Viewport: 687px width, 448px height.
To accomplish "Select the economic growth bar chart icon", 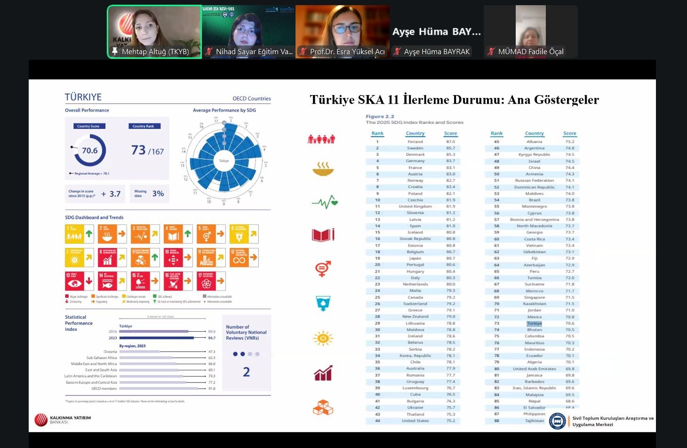I will tap(323, 373).
